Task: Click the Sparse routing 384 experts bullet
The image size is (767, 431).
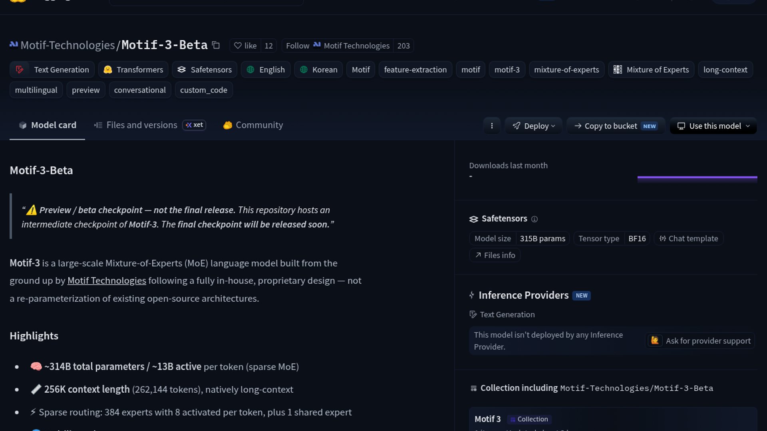Action: click(x=191, y=412)
